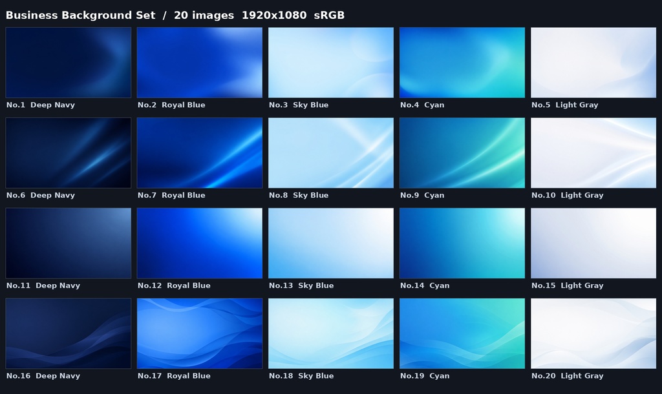The image size is (662, 394).
Task: Select the No.8 Sky Blue background
Action: click(331, 152)
